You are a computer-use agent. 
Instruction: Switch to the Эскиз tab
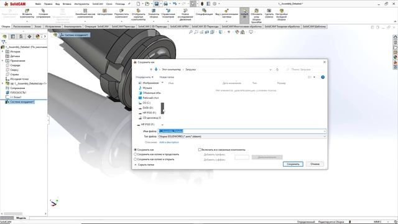(x=37, y=26)
